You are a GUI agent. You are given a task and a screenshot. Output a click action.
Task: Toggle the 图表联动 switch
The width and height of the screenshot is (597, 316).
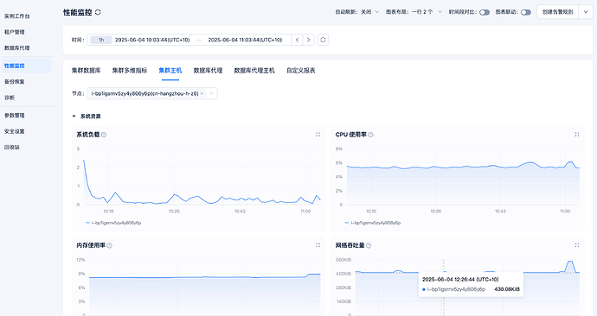pos(526,12)
